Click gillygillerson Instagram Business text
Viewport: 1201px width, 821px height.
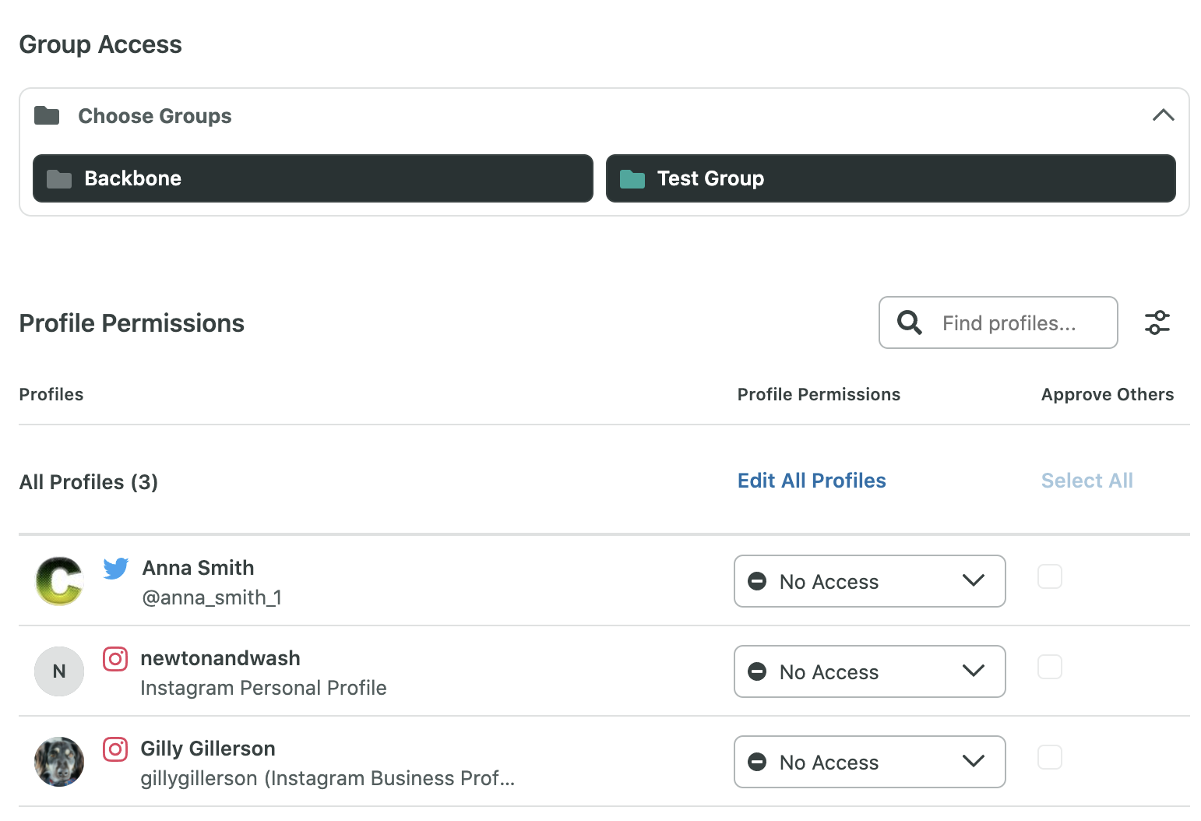(327, 778)
